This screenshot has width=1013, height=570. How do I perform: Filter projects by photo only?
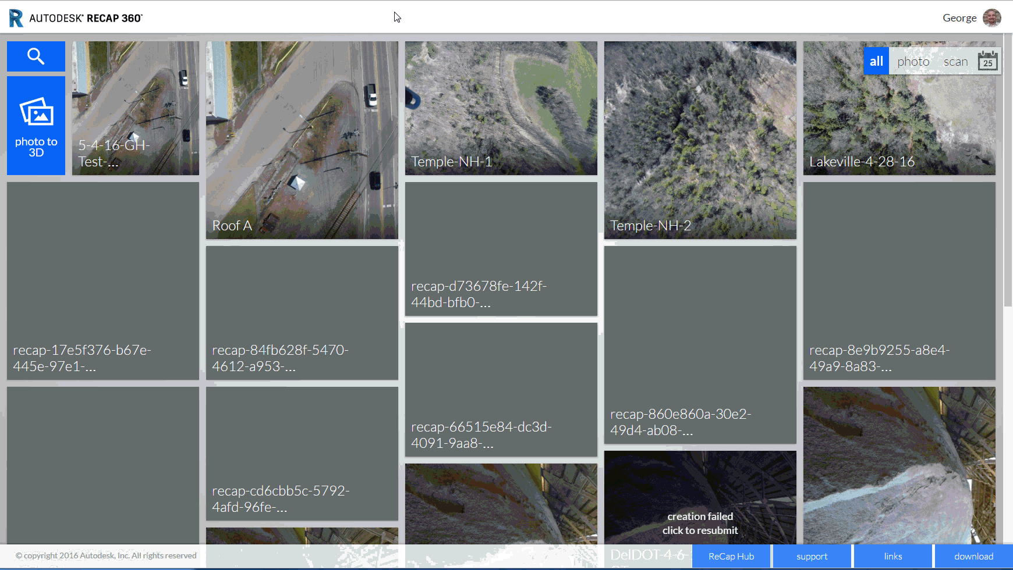click(x=913, y=60)
